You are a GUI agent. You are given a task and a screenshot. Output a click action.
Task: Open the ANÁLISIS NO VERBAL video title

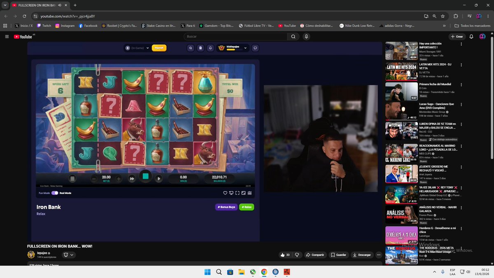438,209
